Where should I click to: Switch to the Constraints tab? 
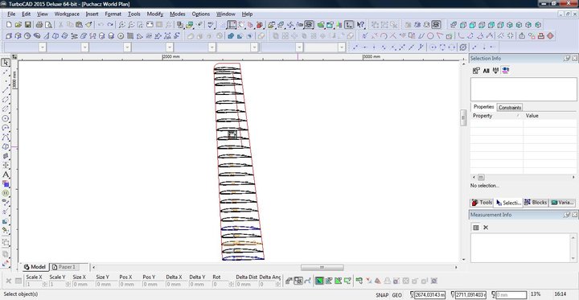(510, 108)
